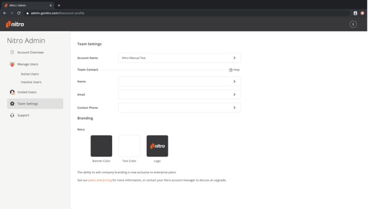Click the Text Color caption

pos(129,161)
